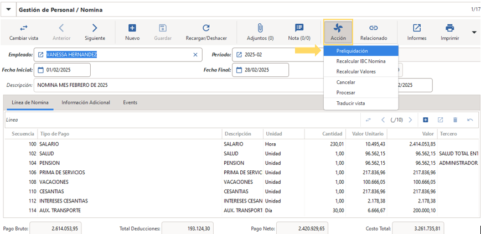
Task: Open Información Adicional tab
Action: (86, 102)
